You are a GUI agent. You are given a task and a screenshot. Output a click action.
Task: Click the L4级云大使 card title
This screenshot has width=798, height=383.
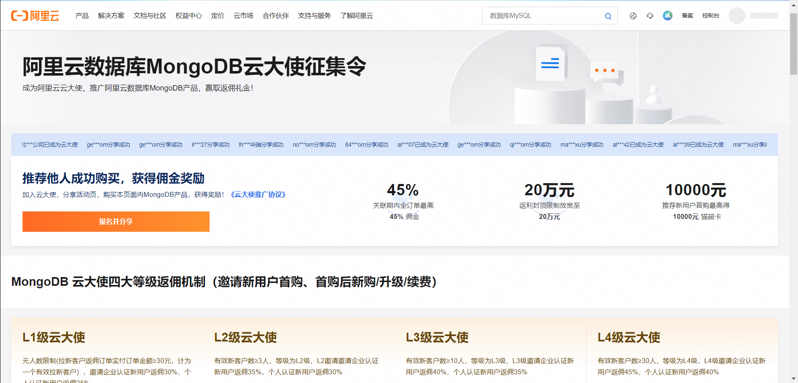629,337
